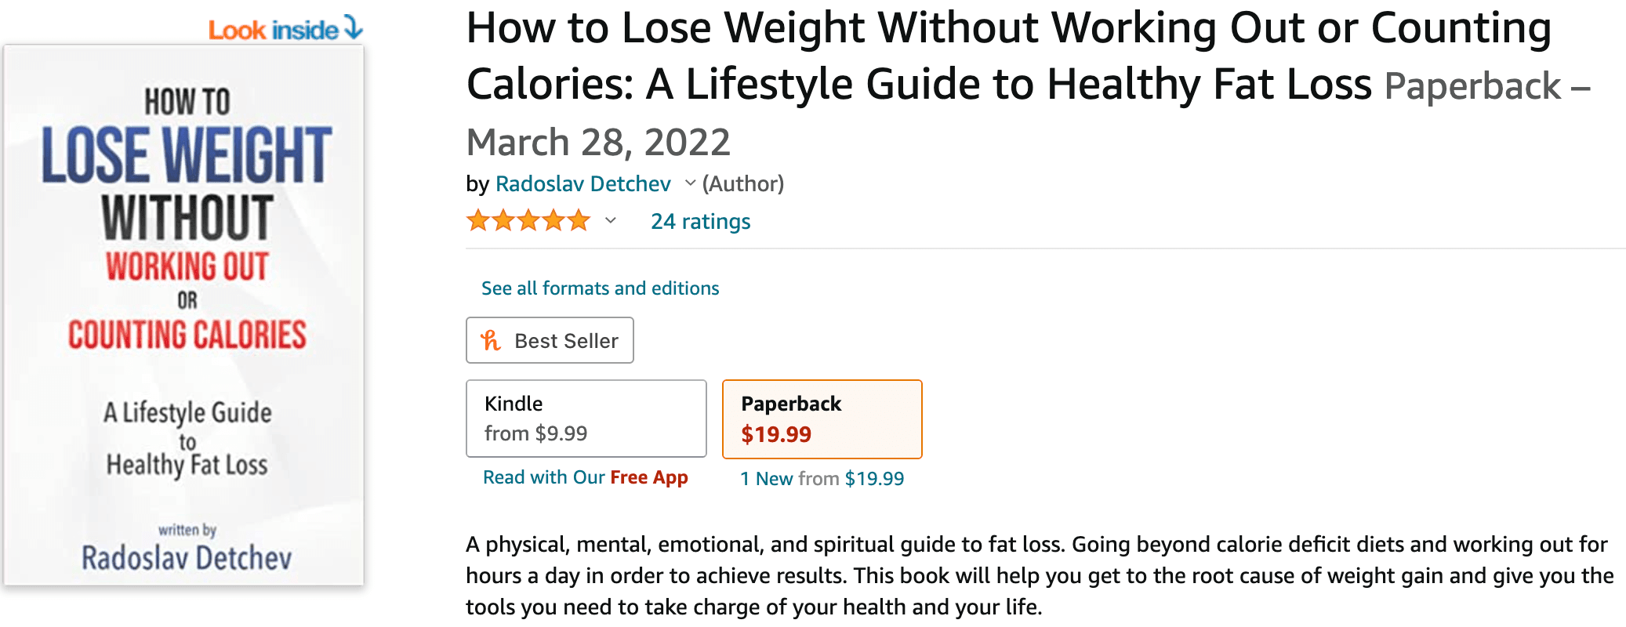Screen dimensions: 1626x627
Task: Open the book cover image
Action: [183, 315]
